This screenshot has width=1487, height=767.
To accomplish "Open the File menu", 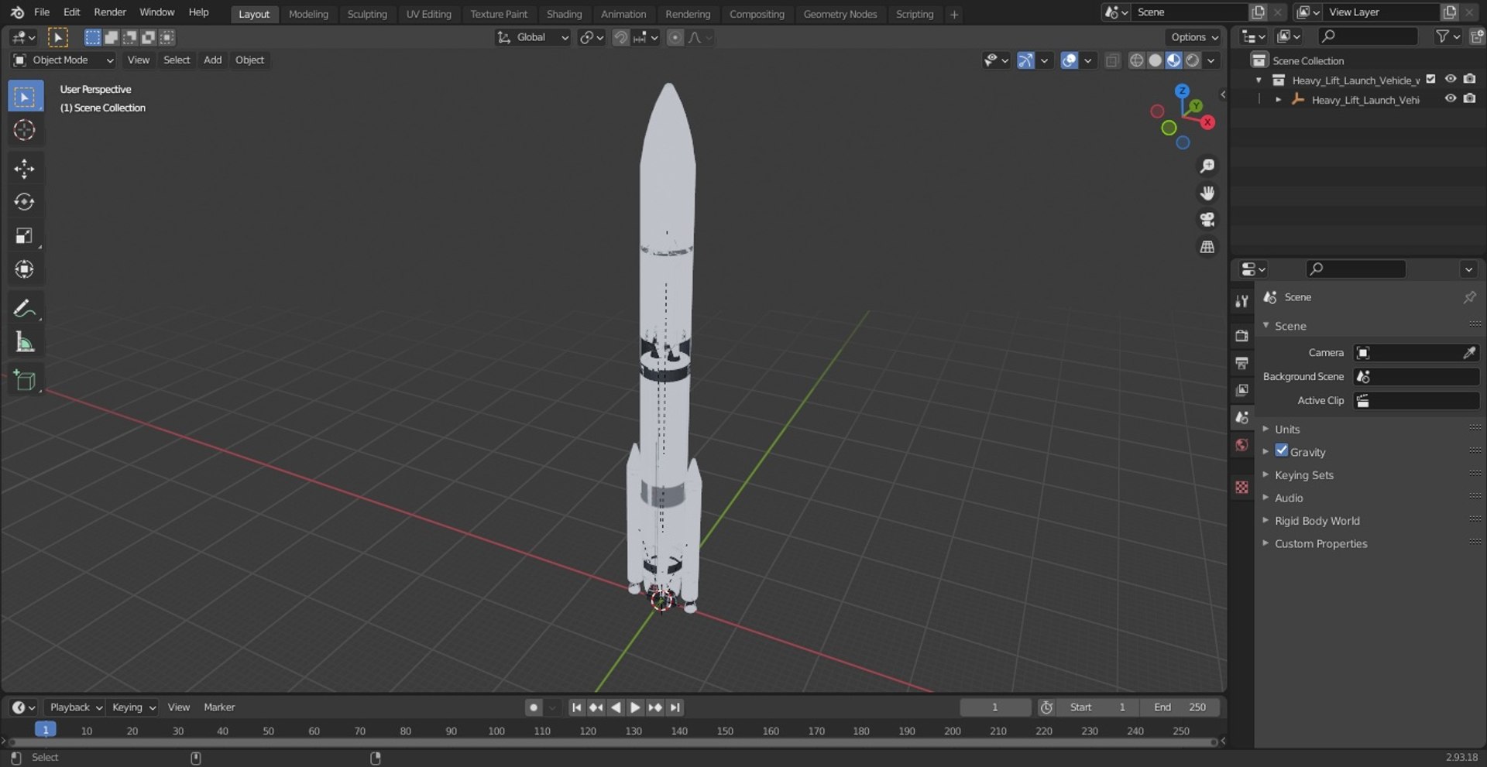I will [42, 12].
